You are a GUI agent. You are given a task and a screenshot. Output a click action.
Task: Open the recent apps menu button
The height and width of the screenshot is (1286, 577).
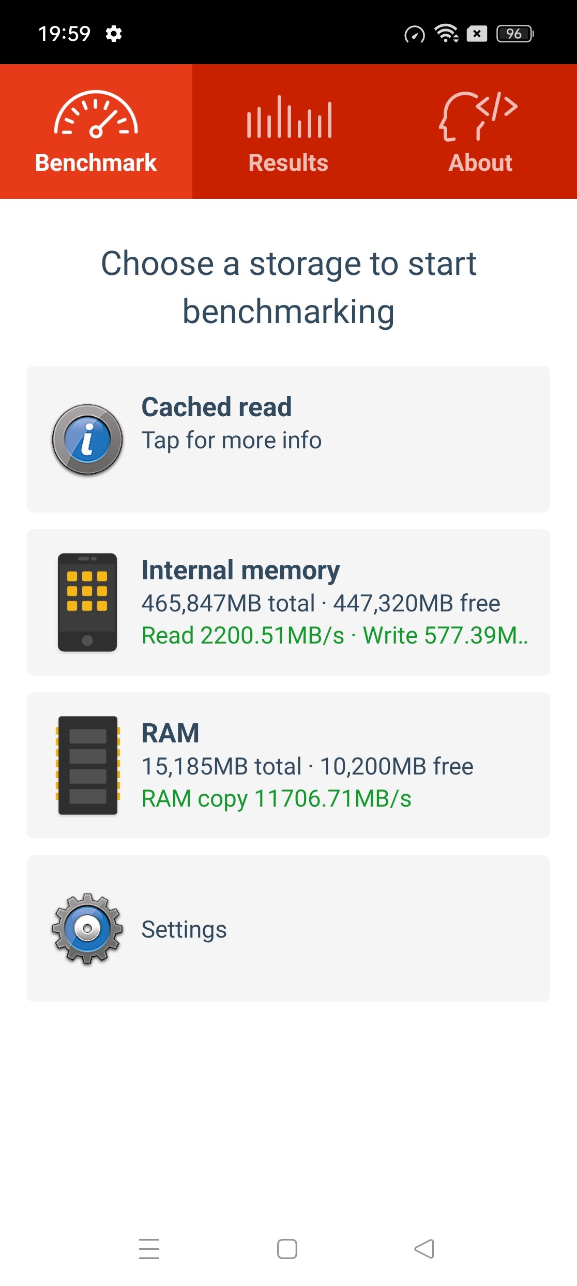tap(149, 1249)
